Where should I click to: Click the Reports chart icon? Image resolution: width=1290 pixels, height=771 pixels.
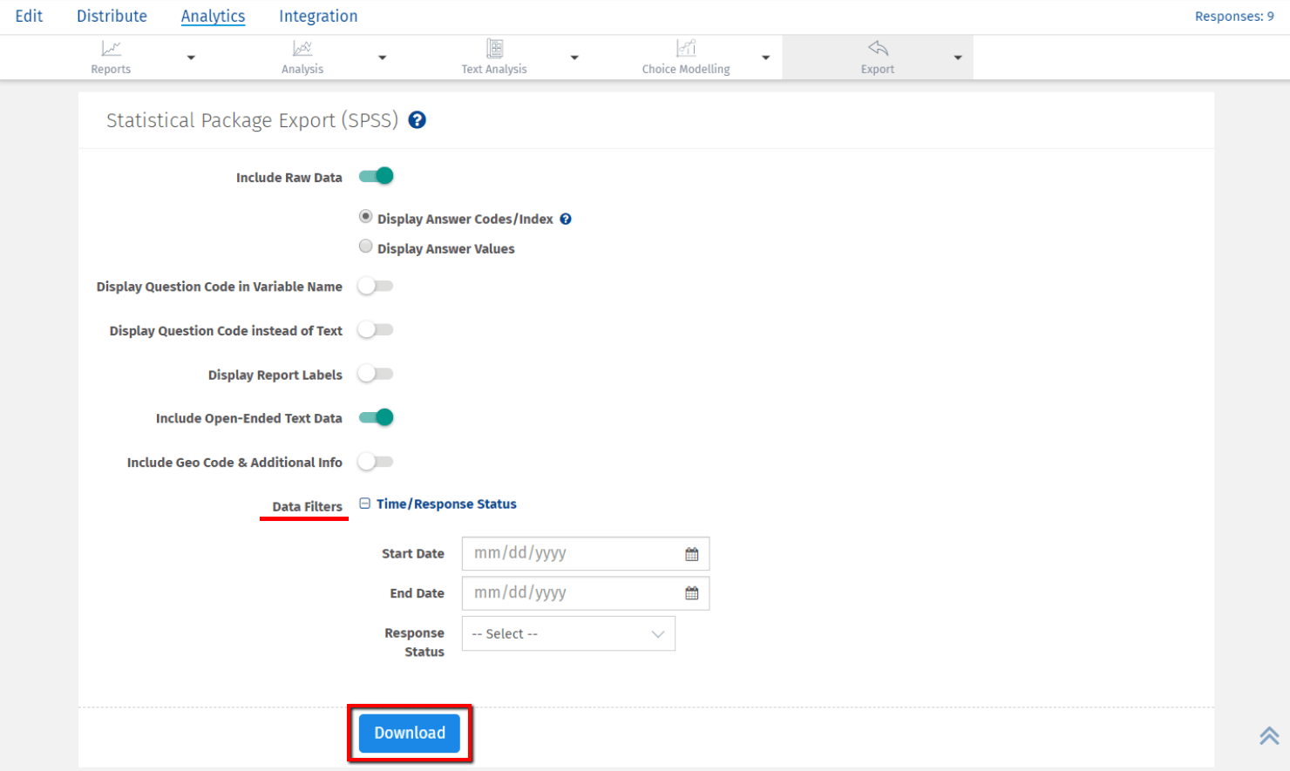tap(111, 49)
